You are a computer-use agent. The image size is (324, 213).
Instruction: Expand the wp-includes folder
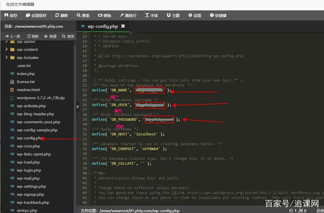(x=6, y=57)
